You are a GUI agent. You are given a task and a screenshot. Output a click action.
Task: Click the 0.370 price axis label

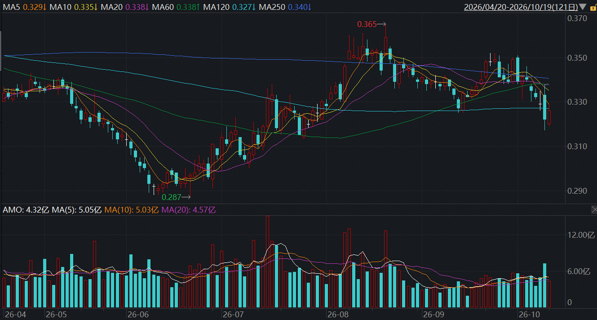point(577,18)
